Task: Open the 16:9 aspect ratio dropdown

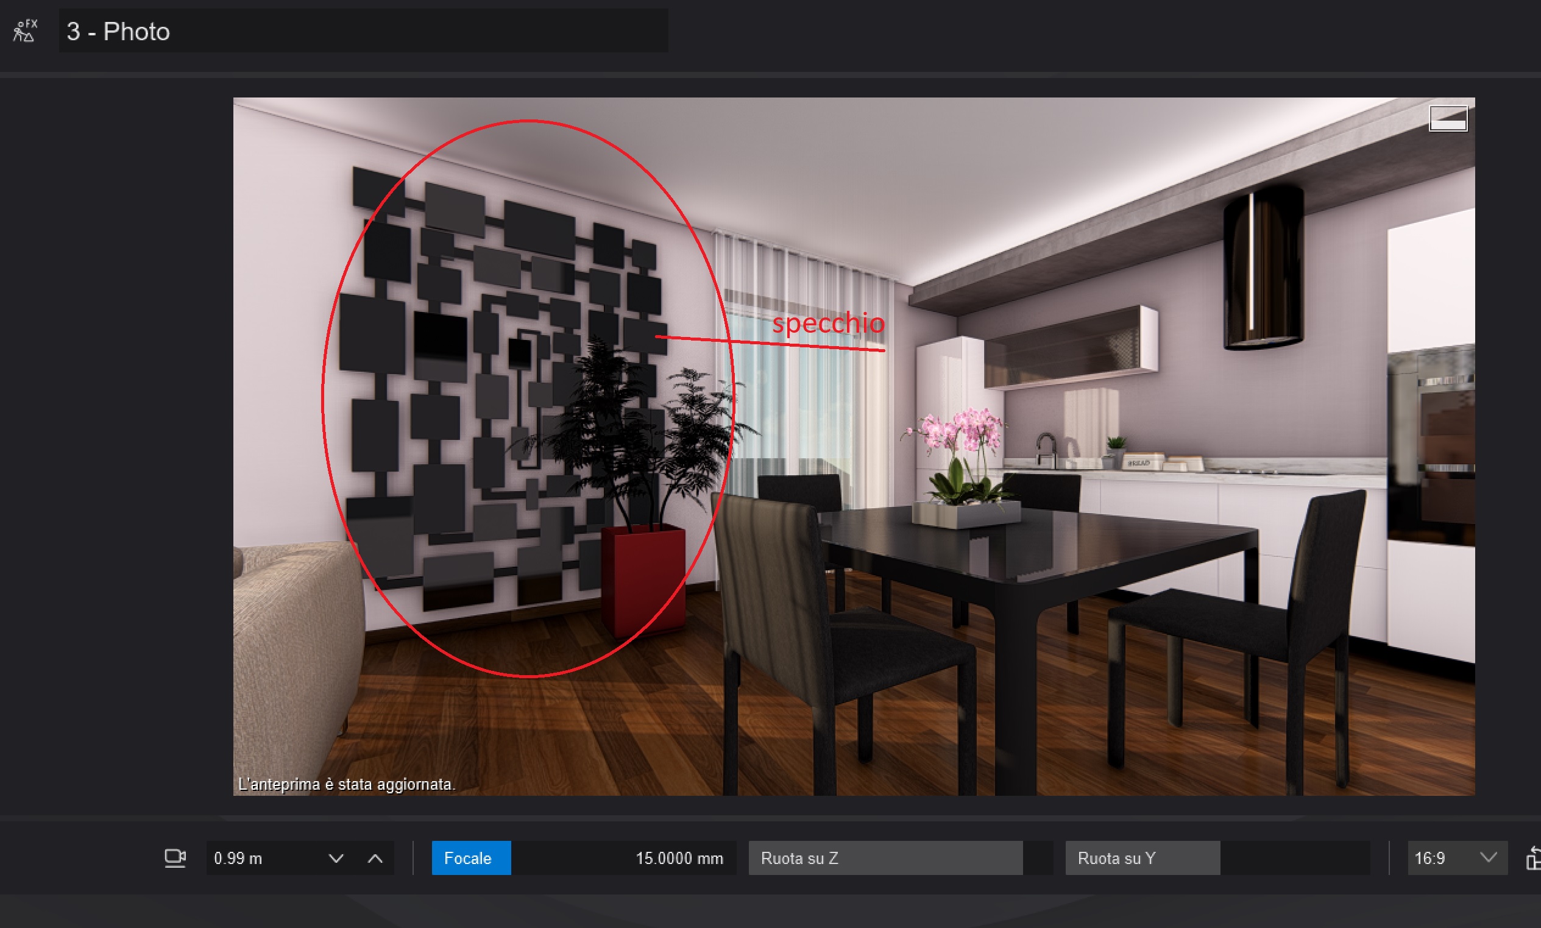Action: pos(1458,858)
